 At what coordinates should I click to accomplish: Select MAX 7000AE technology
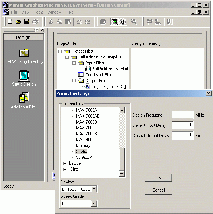88,116
